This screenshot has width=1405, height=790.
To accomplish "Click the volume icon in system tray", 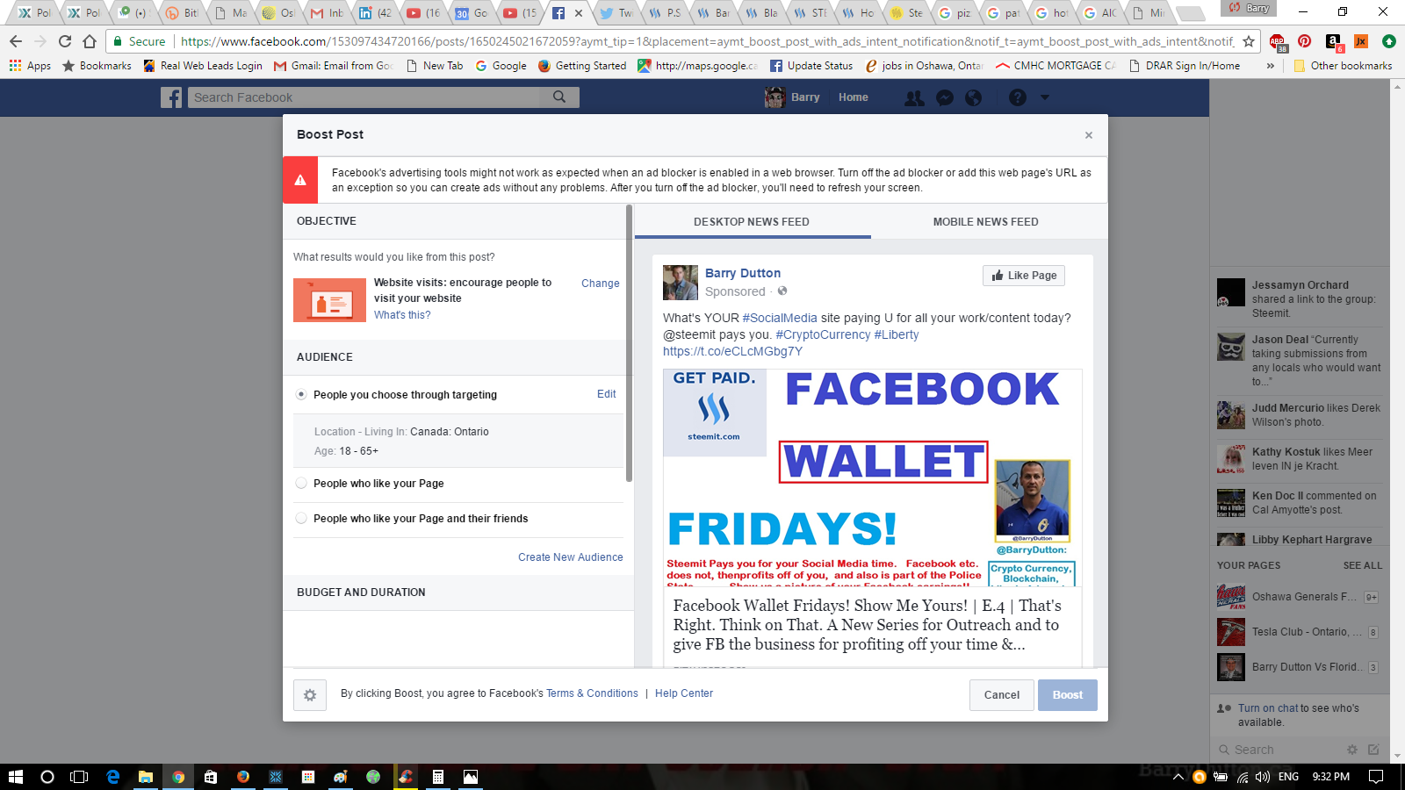I will point(1263,777).
